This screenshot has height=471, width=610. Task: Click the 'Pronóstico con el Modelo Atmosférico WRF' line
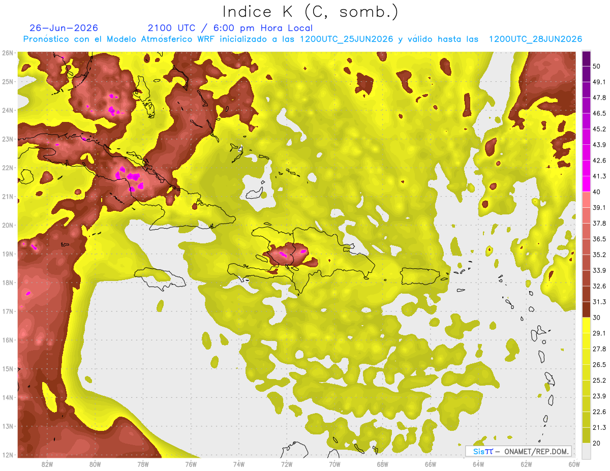tap(303, 39)
